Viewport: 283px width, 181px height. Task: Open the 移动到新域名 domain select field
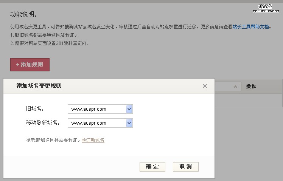[x=97, y=123]
